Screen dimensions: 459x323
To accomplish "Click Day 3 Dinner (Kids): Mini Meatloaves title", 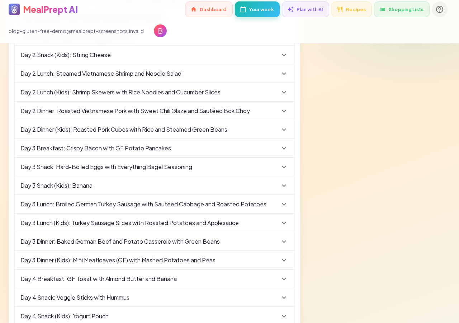I will [118, 260].
